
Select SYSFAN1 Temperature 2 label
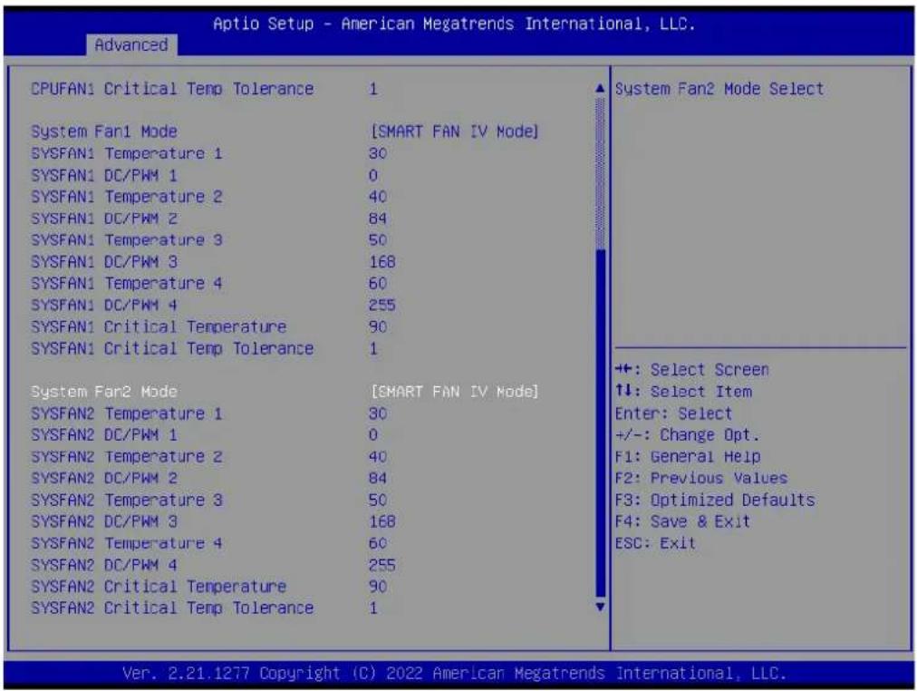tap(127, 197)
